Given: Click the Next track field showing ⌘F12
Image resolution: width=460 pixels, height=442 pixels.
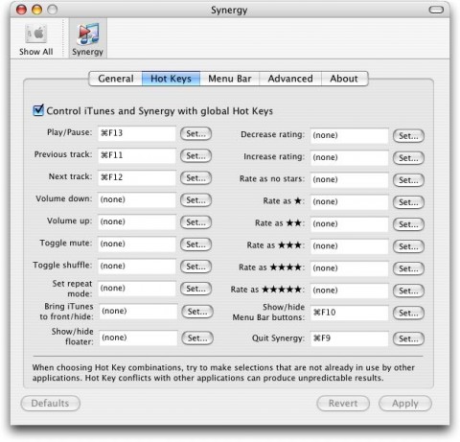Looking at the screenshot, I should (137, 177).
